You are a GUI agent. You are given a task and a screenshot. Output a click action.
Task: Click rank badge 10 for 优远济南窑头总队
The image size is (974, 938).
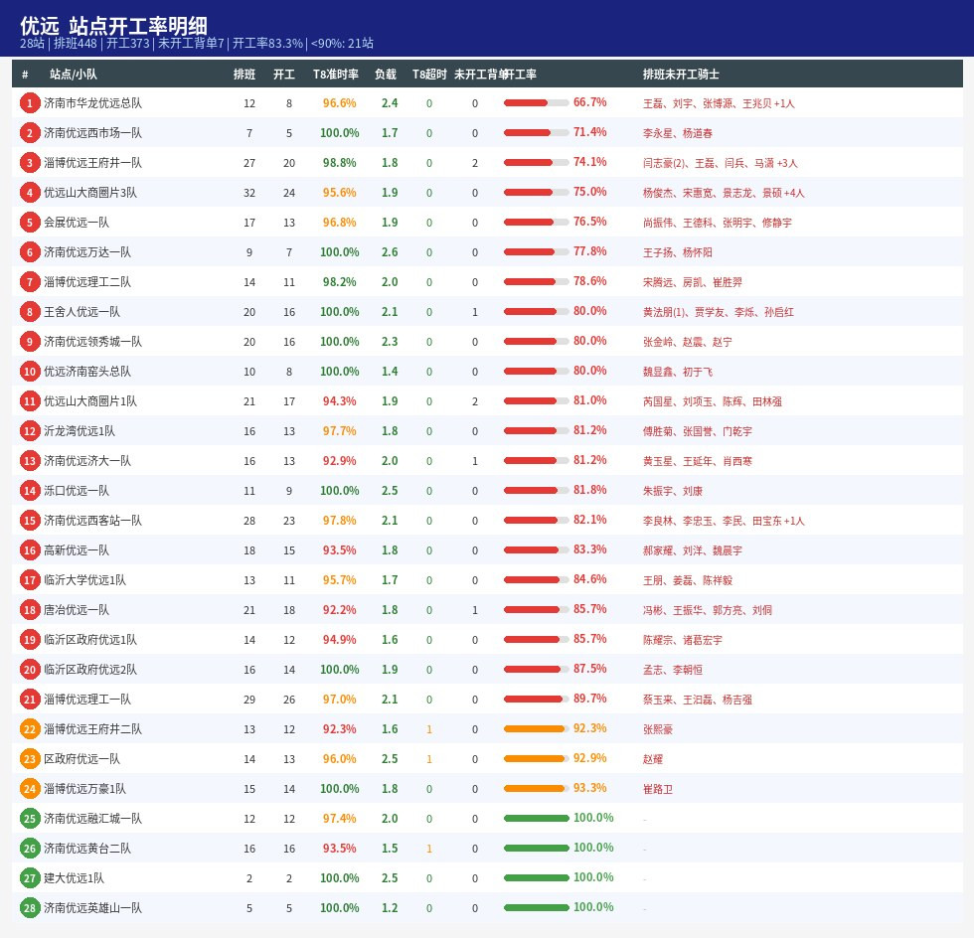pyautogui.click(x=29, y=372)
